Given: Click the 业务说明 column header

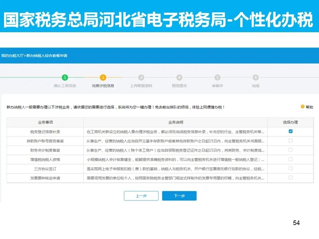Looking at the screenshot, I should point(175,122).
